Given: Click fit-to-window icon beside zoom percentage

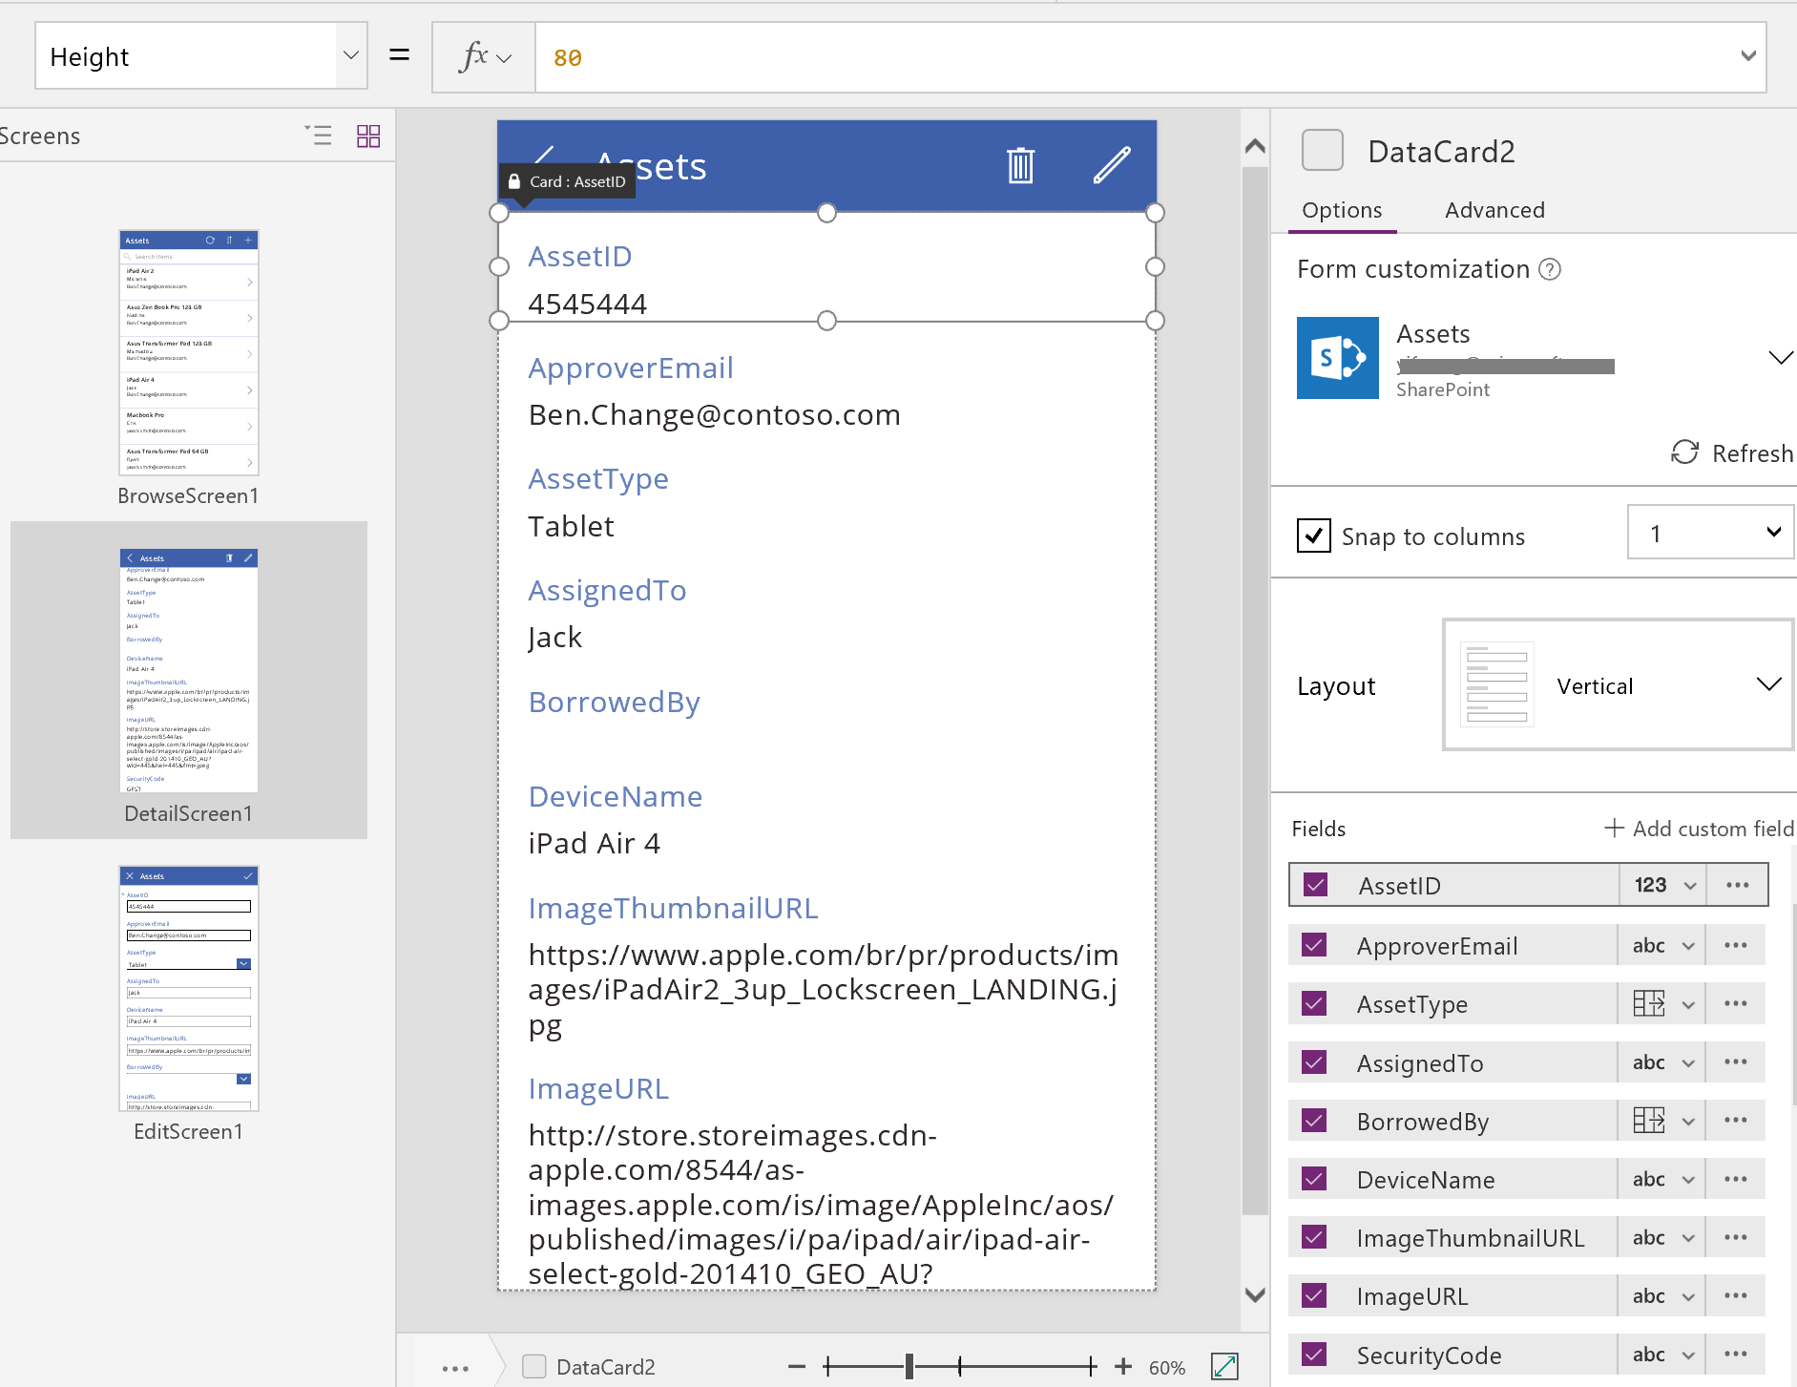Looking at the screenshot, I should click(x=1224, y=1366).
